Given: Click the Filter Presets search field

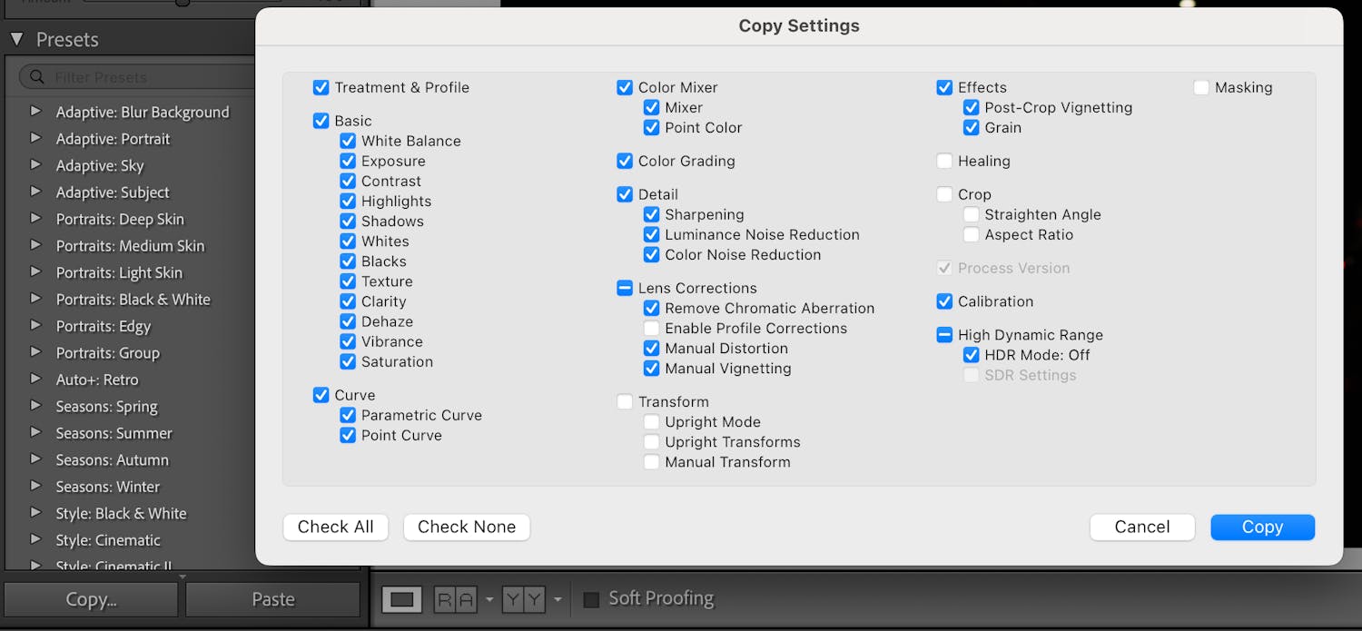Looking at the screenshot, I should click(145, 77).
